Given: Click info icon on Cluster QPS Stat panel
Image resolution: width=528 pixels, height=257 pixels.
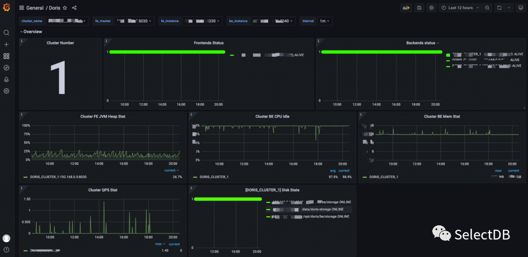Looking at the screenshot, I should pos(22,188).
